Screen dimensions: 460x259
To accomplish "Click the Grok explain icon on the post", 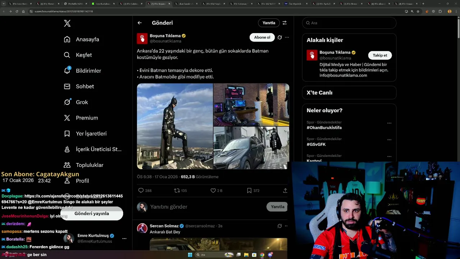I will coord(280,37).
